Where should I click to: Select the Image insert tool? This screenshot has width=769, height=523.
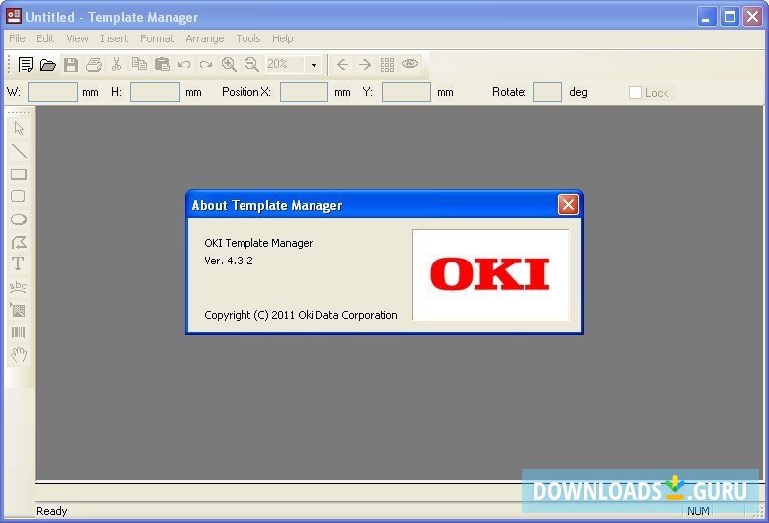(x=18, y=310)
